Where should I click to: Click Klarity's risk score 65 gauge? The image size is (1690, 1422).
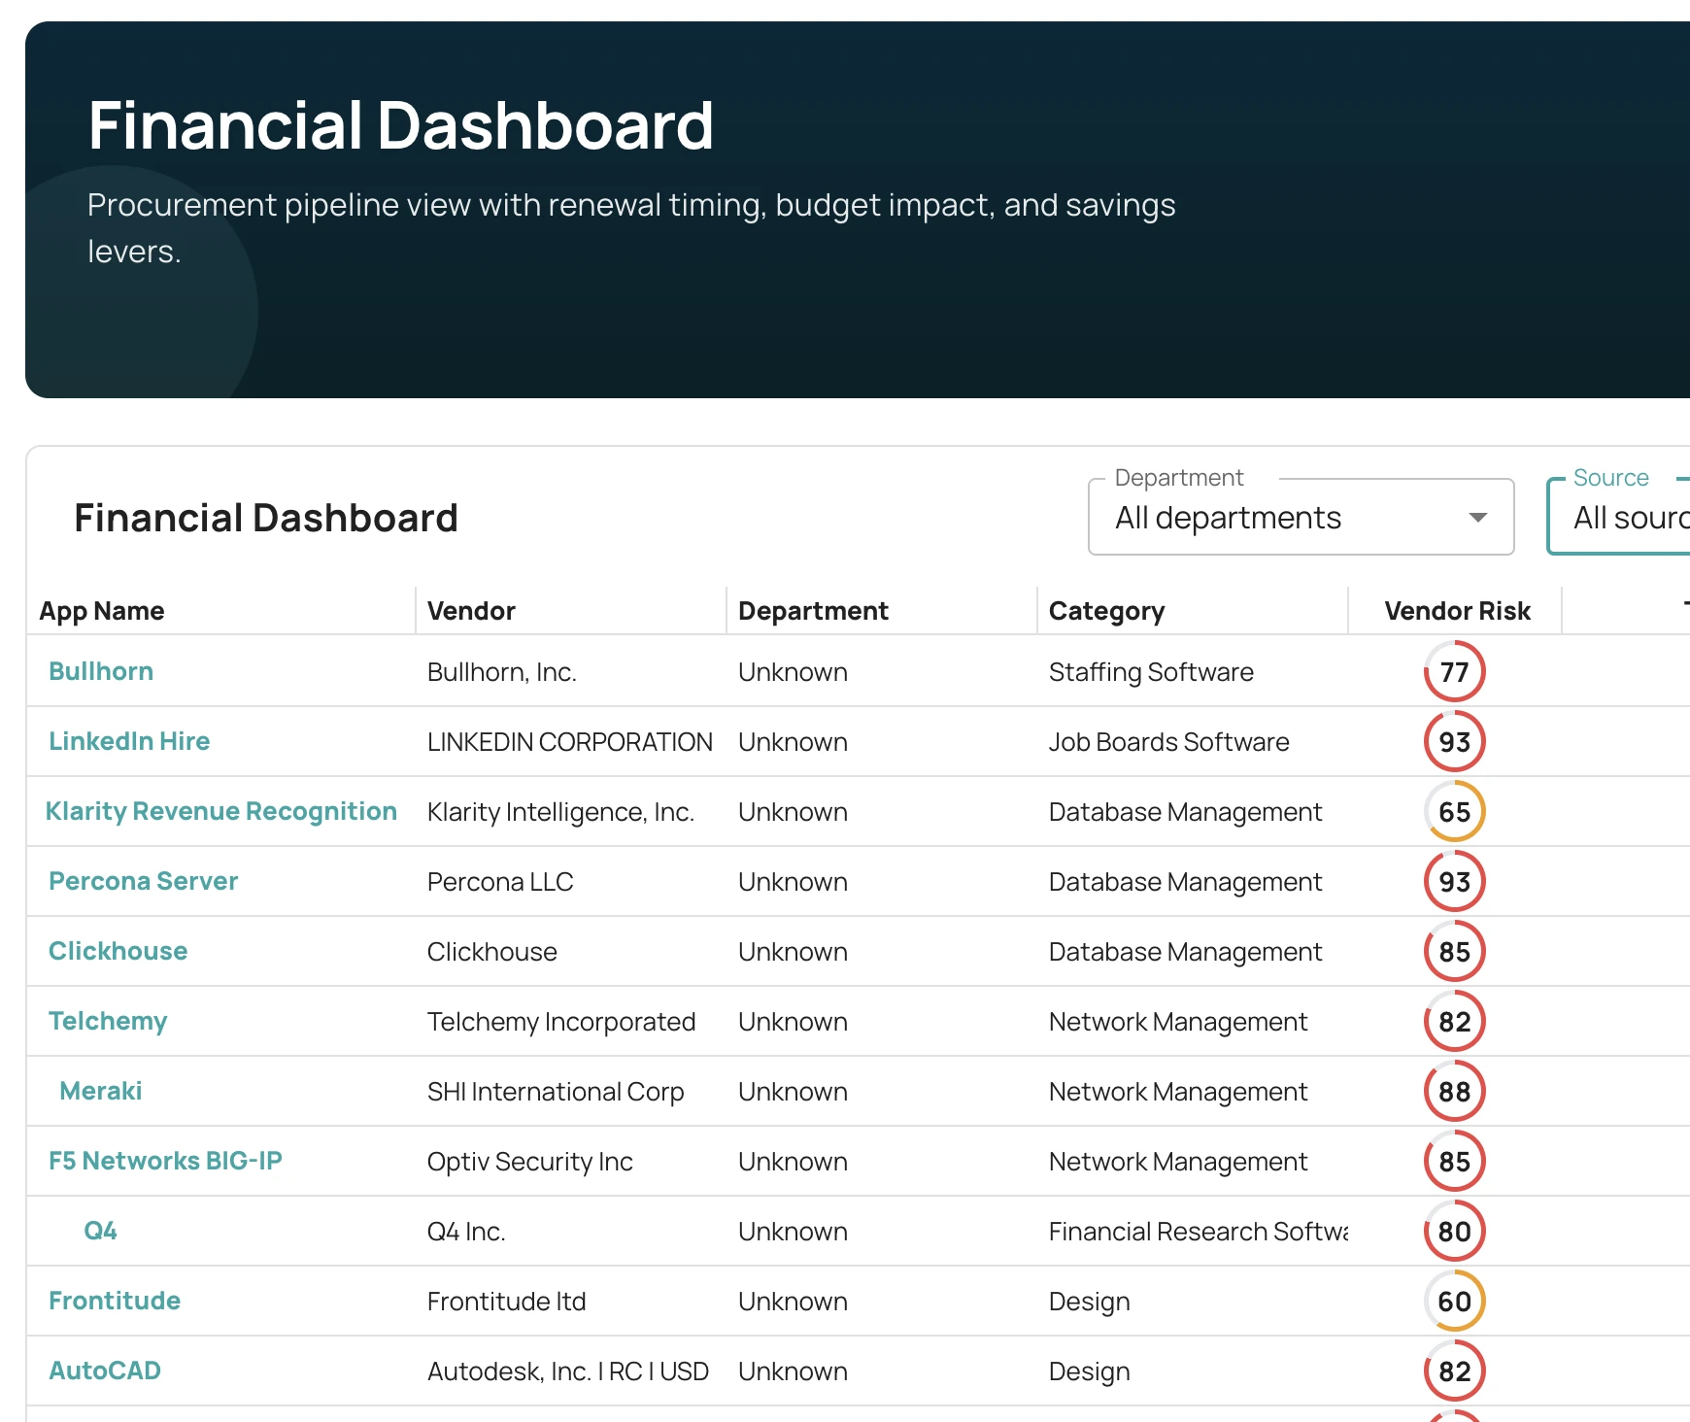point(1454,811)
